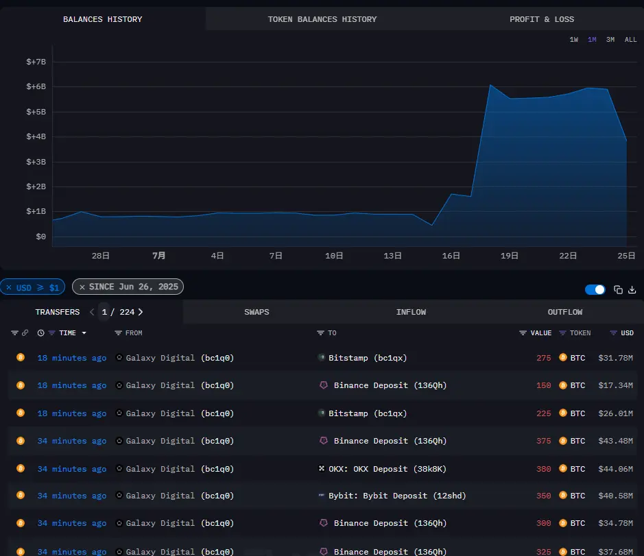This screenshot has width=644, height=556.
Task: Click Bitcoin chain icon of $43.48M row
Action: (x=20, y=441)
